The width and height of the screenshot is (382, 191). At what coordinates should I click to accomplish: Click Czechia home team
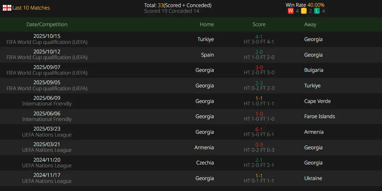pyautogui.click(x=205, y=163)
